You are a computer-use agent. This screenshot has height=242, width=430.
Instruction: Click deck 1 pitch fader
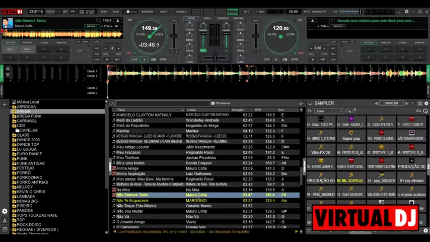pyautogui.click(x=174, y=36)
